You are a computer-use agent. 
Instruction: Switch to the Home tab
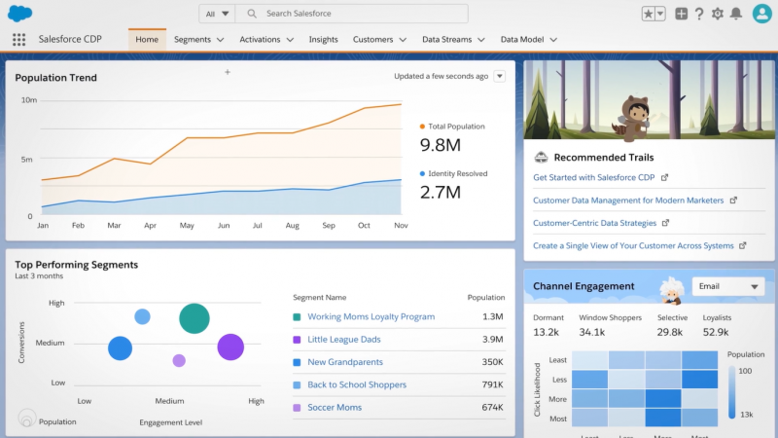(147, 39)
